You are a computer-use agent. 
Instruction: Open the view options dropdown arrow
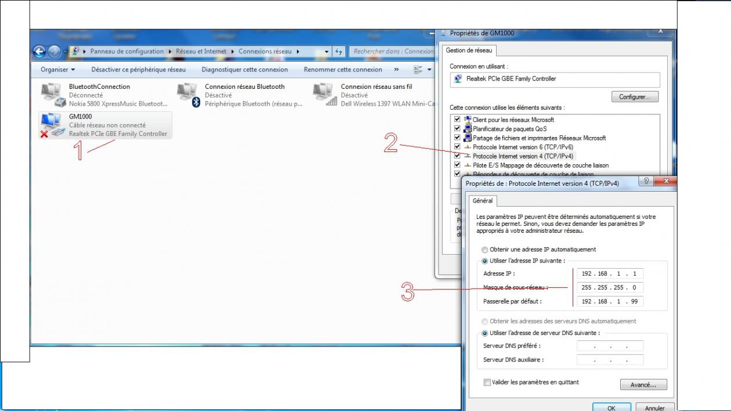[x=430, y=70]
